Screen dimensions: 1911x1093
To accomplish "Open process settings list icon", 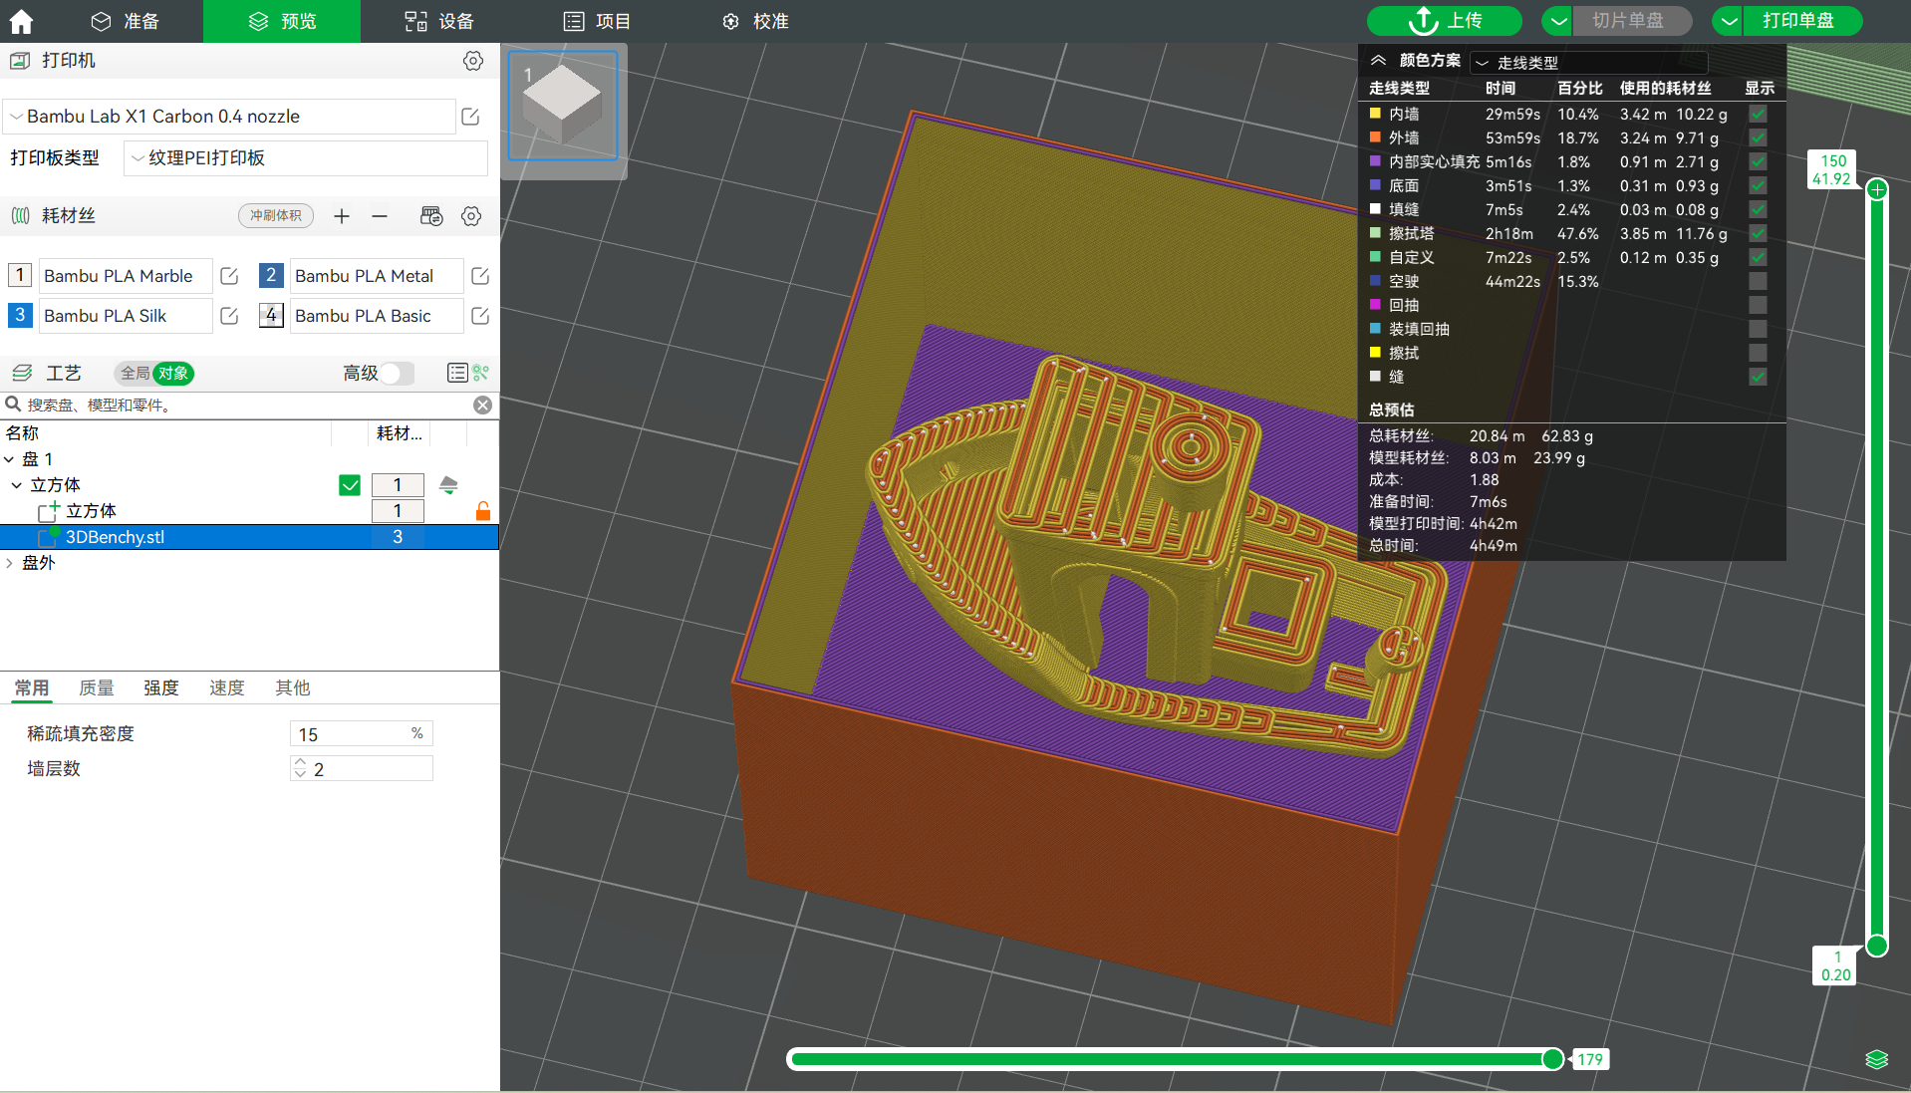I will pyautogui.click(x=457, y=373).
